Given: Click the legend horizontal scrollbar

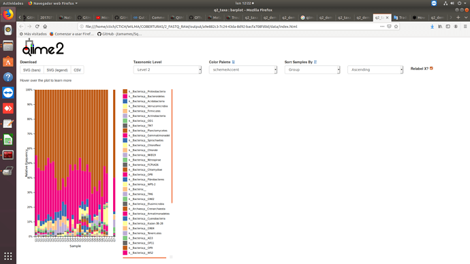Looking at the screenshot, I should [144, 257].
